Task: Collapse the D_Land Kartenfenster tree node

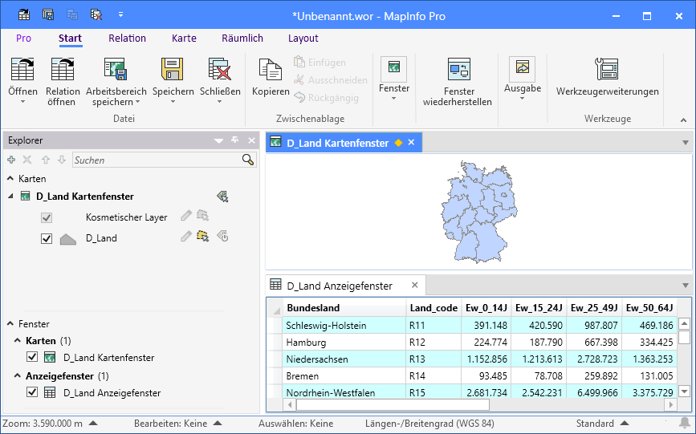Action: [x=10, y=197]
